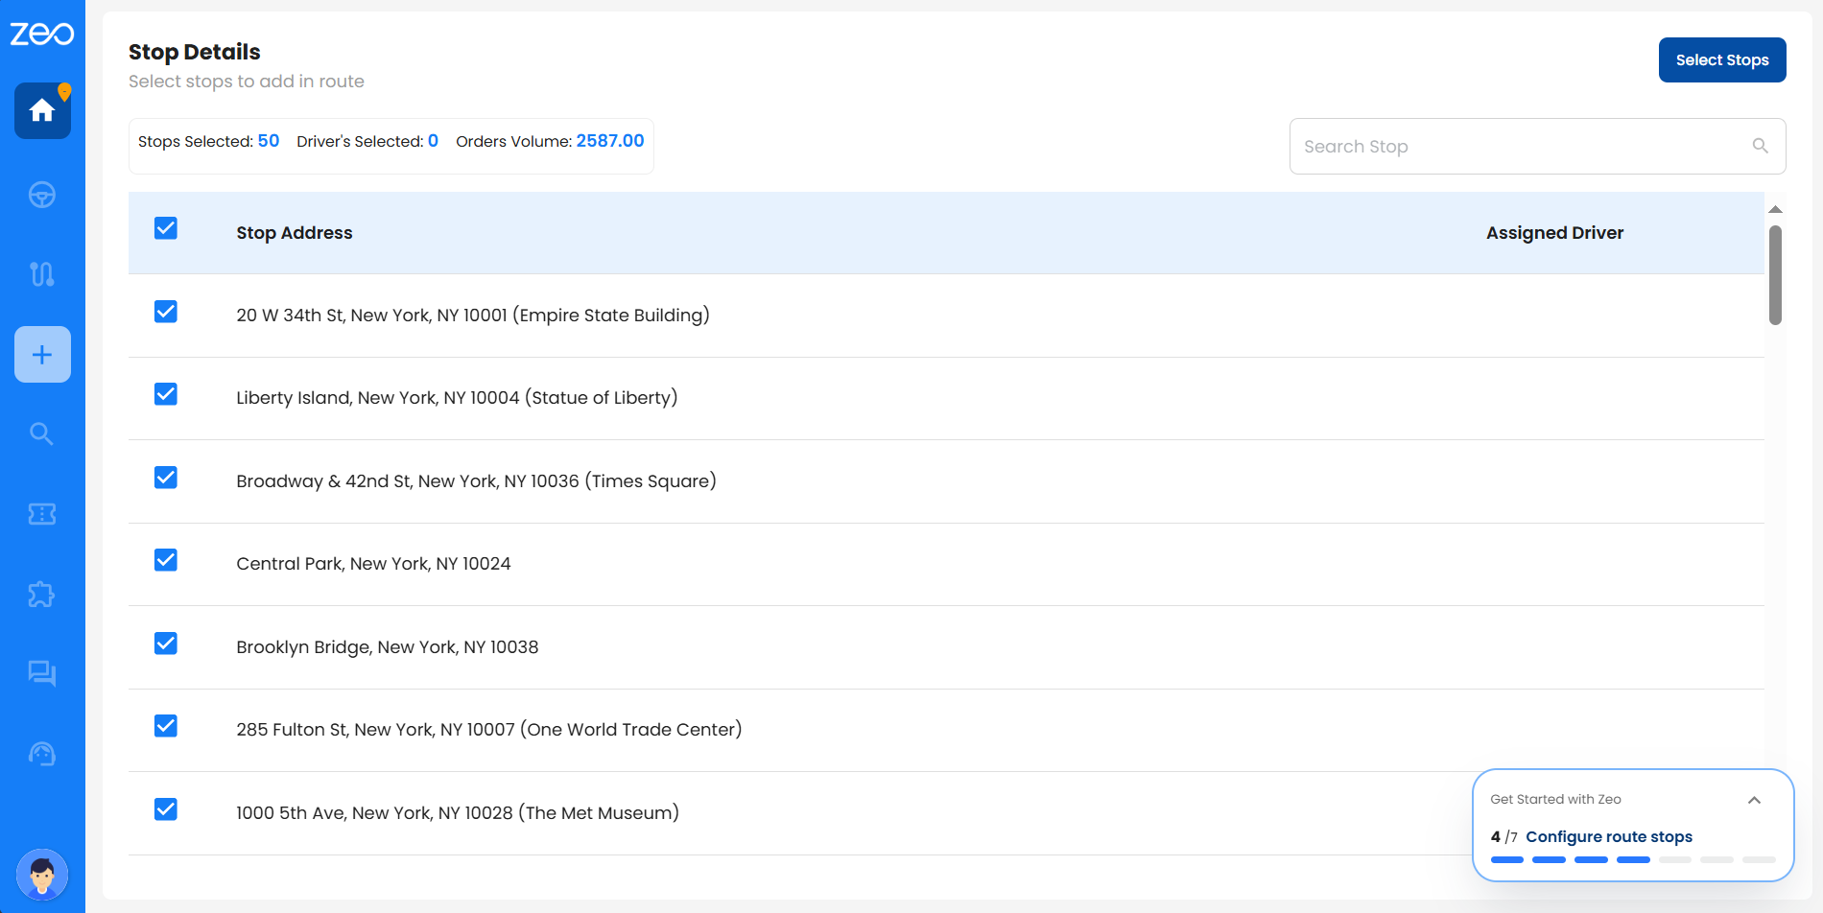
Task: Open the Drivers steering wheel icon
Action: (x=42, y=195)
